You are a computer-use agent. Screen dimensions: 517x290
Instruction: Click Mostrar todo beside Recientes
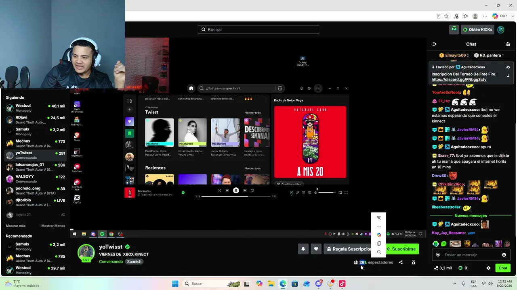tap(252, 168)
